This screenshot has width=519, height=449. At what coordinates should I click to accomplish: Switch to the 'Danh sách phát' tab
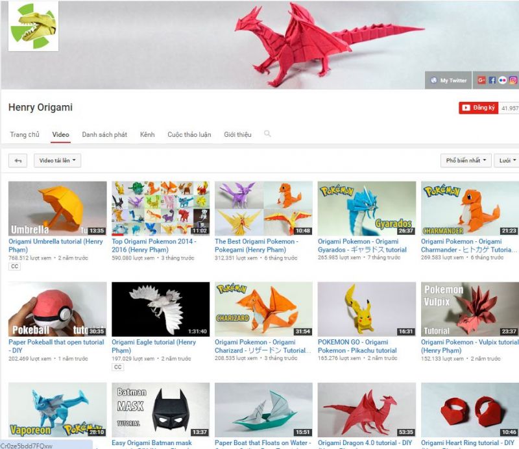[x=104, y=135]
